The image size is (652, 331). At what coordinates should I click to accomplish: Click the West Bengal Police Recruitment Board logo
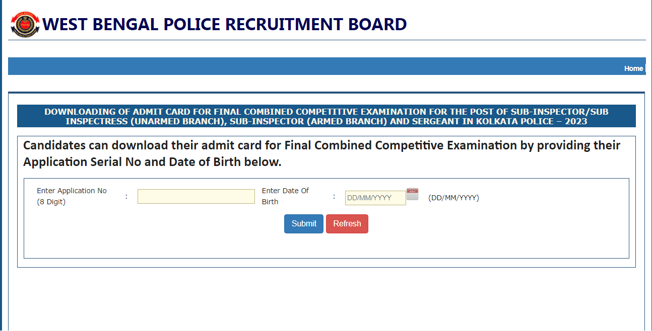pos(24,23)
